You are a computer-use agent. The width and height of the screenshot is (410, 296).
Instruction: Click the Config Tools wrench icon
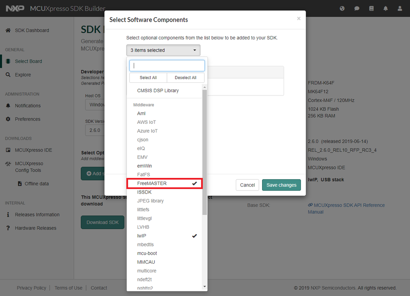pos(8,164)
